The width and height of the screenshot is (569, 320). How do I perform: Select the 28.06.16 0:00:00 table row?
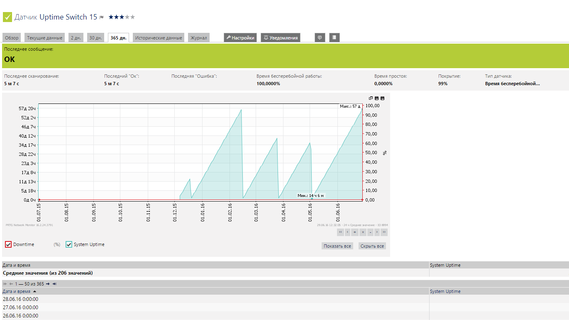coord(21,299)
